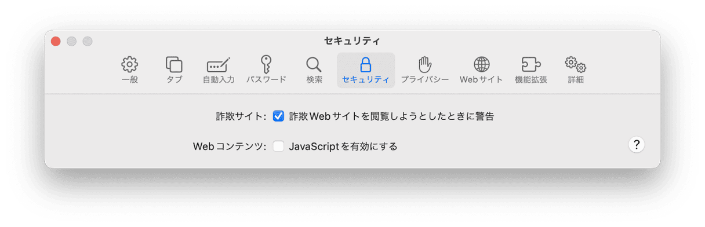The height and width of the screenshot is (227, 705).
Task: Open the 自動入力 (AutoFill) icon
Action: click(x=219, y=64)
